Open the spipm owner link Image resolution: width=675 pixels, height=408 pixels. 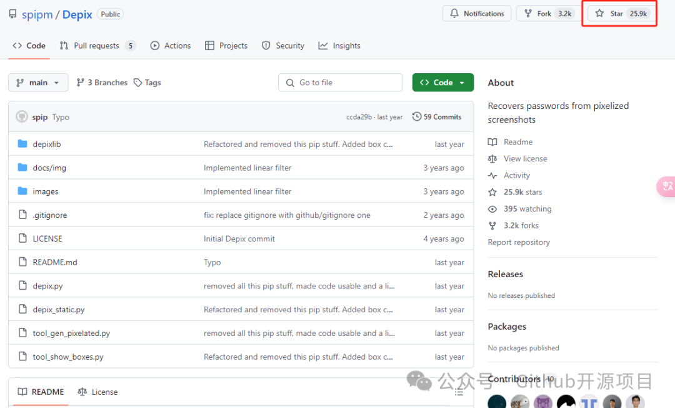point(37,14)
